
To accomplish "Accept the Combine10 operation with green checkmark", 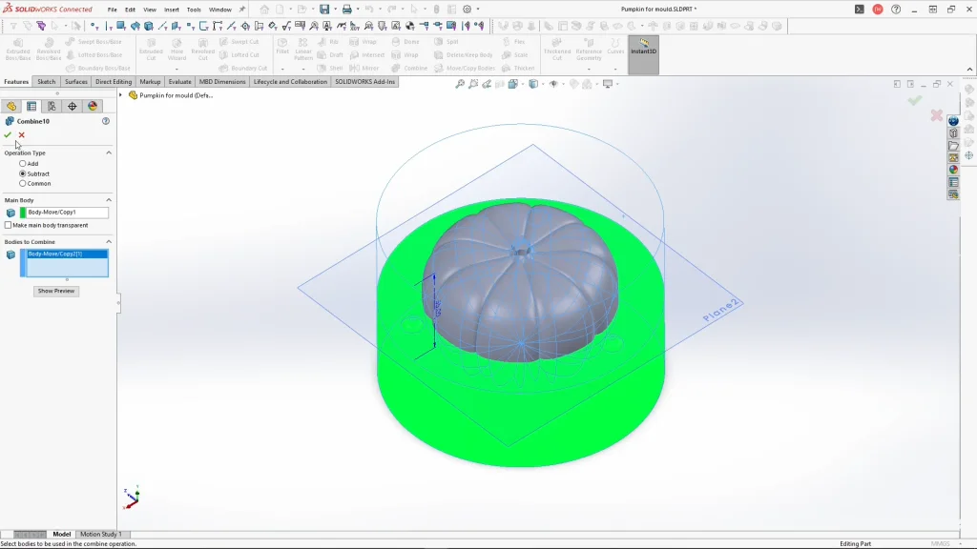I will pos(8,135).
